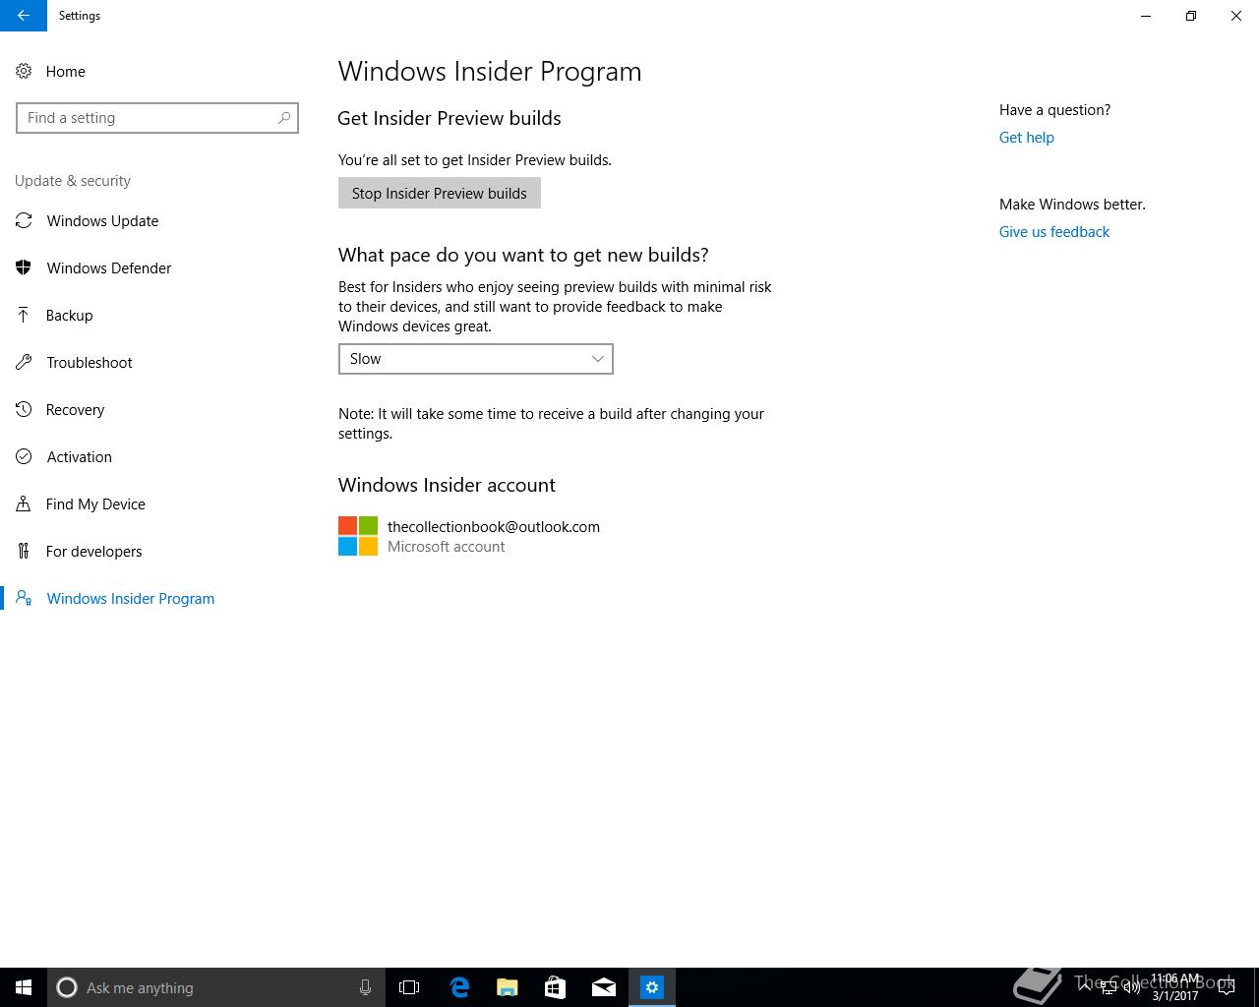This screenshot has height=1007, width=1259.
Task: Click the Backup arrow icon
Action: [x=24, y=316]
